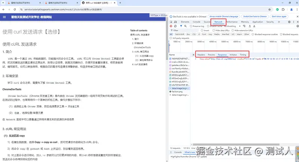299x162 pixels.
Task: Select the inspect element picker icon
Action: click(171, 22)
